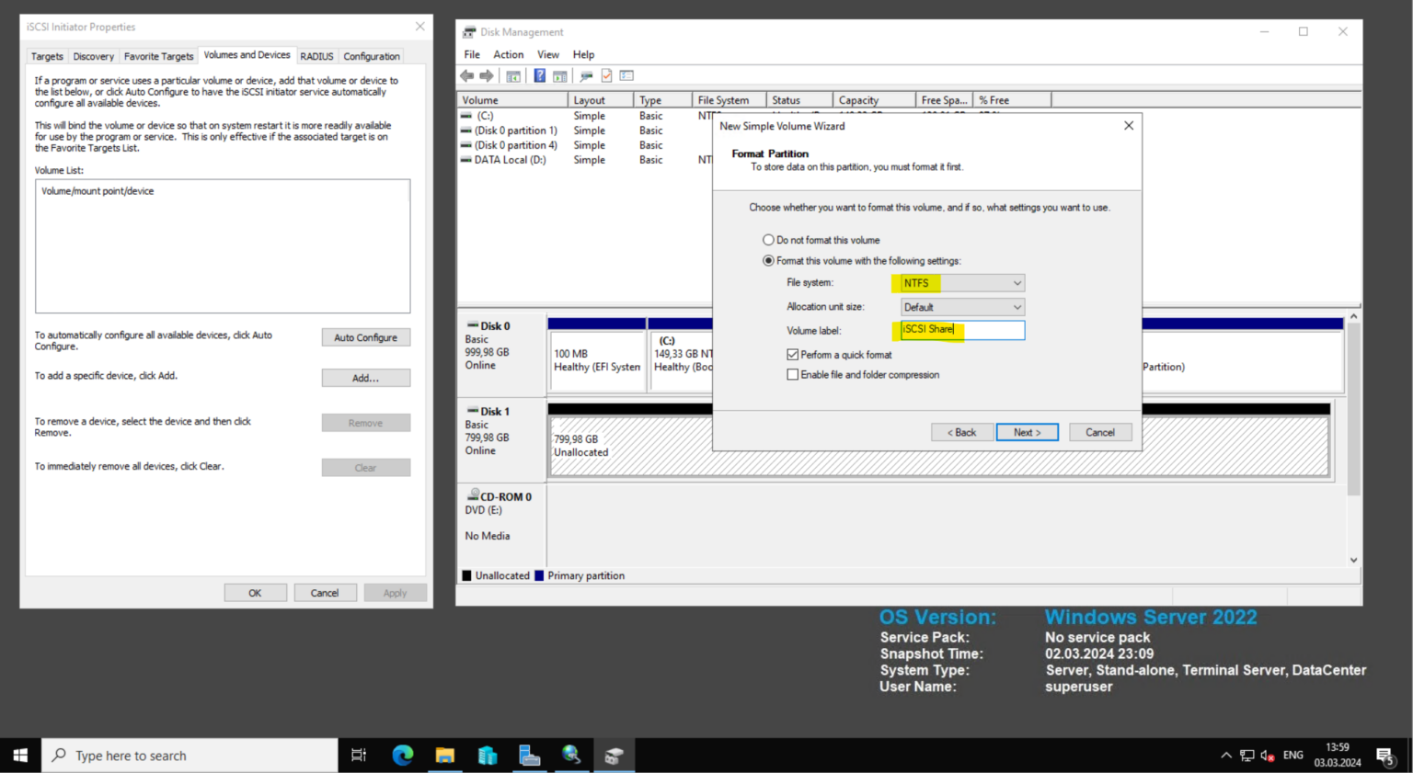Click the Back arrow in Disk Management toolbar
The image size is (1413, 773).
point(466,75)
